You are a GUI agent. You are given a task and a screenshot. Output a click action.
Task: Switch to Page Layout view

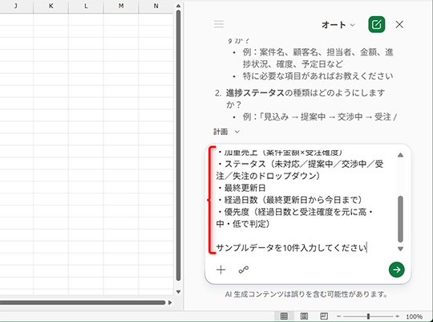click(304, 316)
